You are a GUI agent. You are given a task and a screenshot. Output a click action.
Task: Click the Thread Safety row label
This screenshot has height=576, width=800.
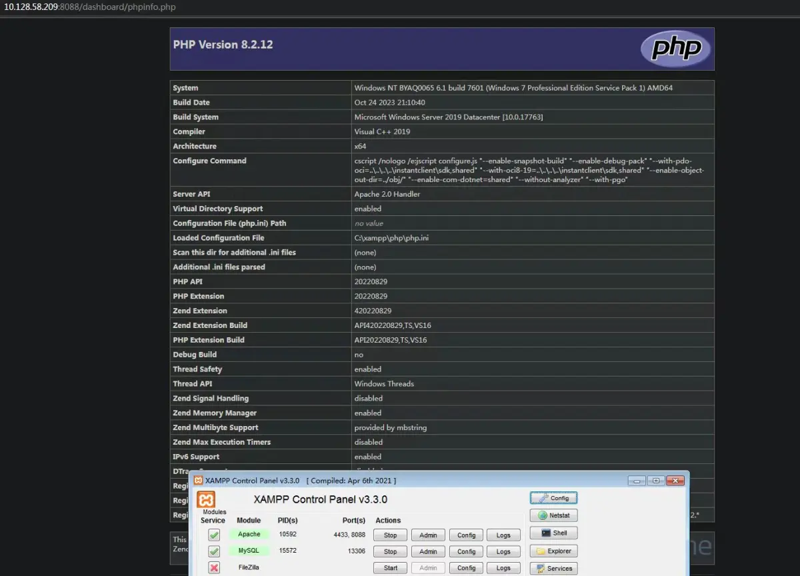197,369
